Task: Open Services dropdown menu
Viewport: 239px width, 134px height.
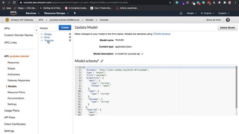Action: pos(32,13)
